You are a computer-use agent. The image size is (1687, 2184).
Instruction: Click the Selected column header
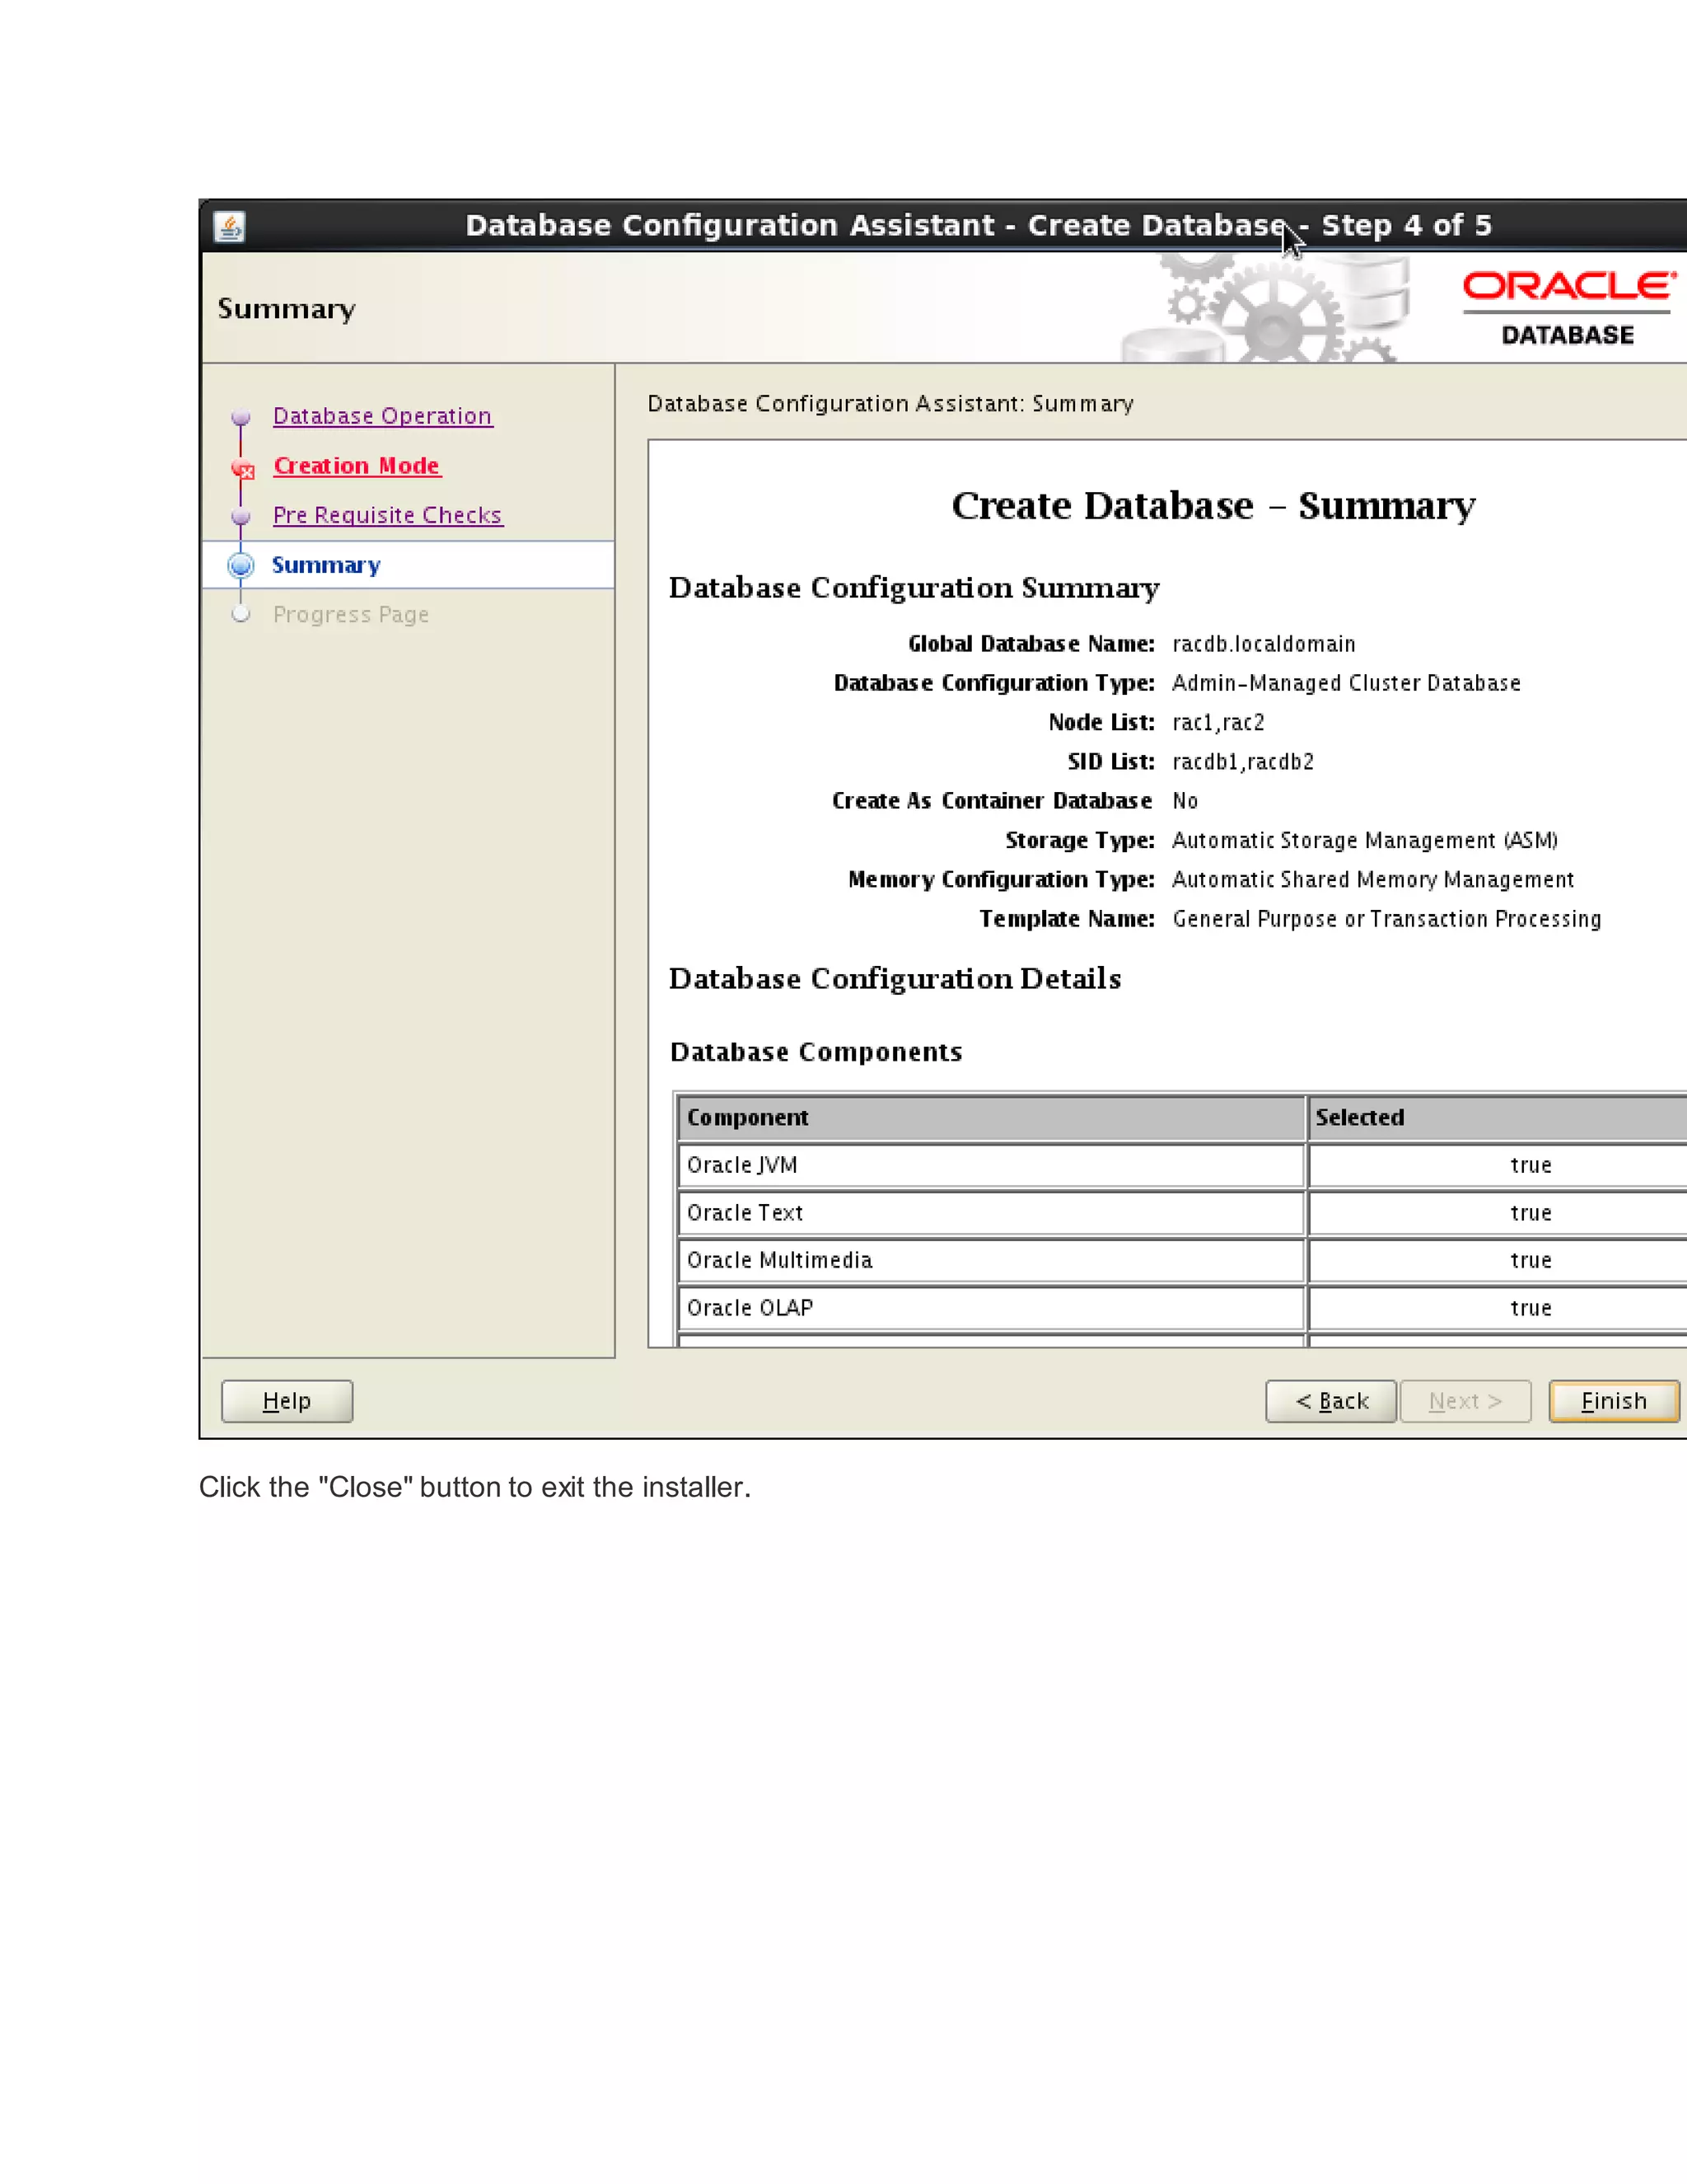click(x=1497, y=1118)
